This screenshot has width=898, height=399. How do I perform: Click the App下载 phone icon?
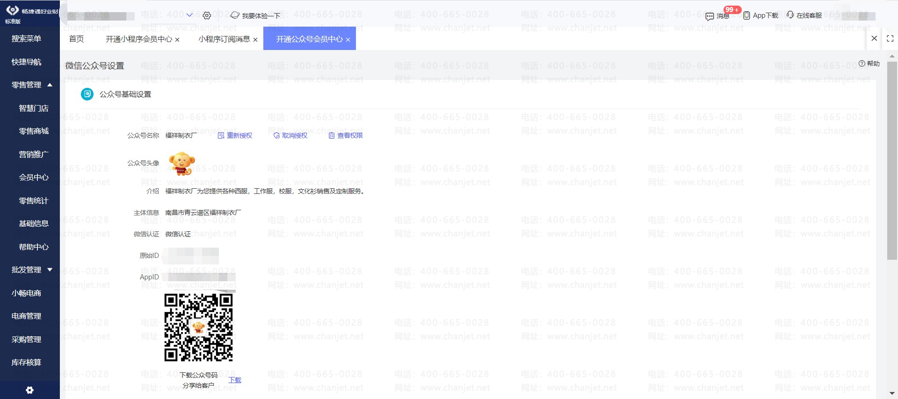coord(746,15)
